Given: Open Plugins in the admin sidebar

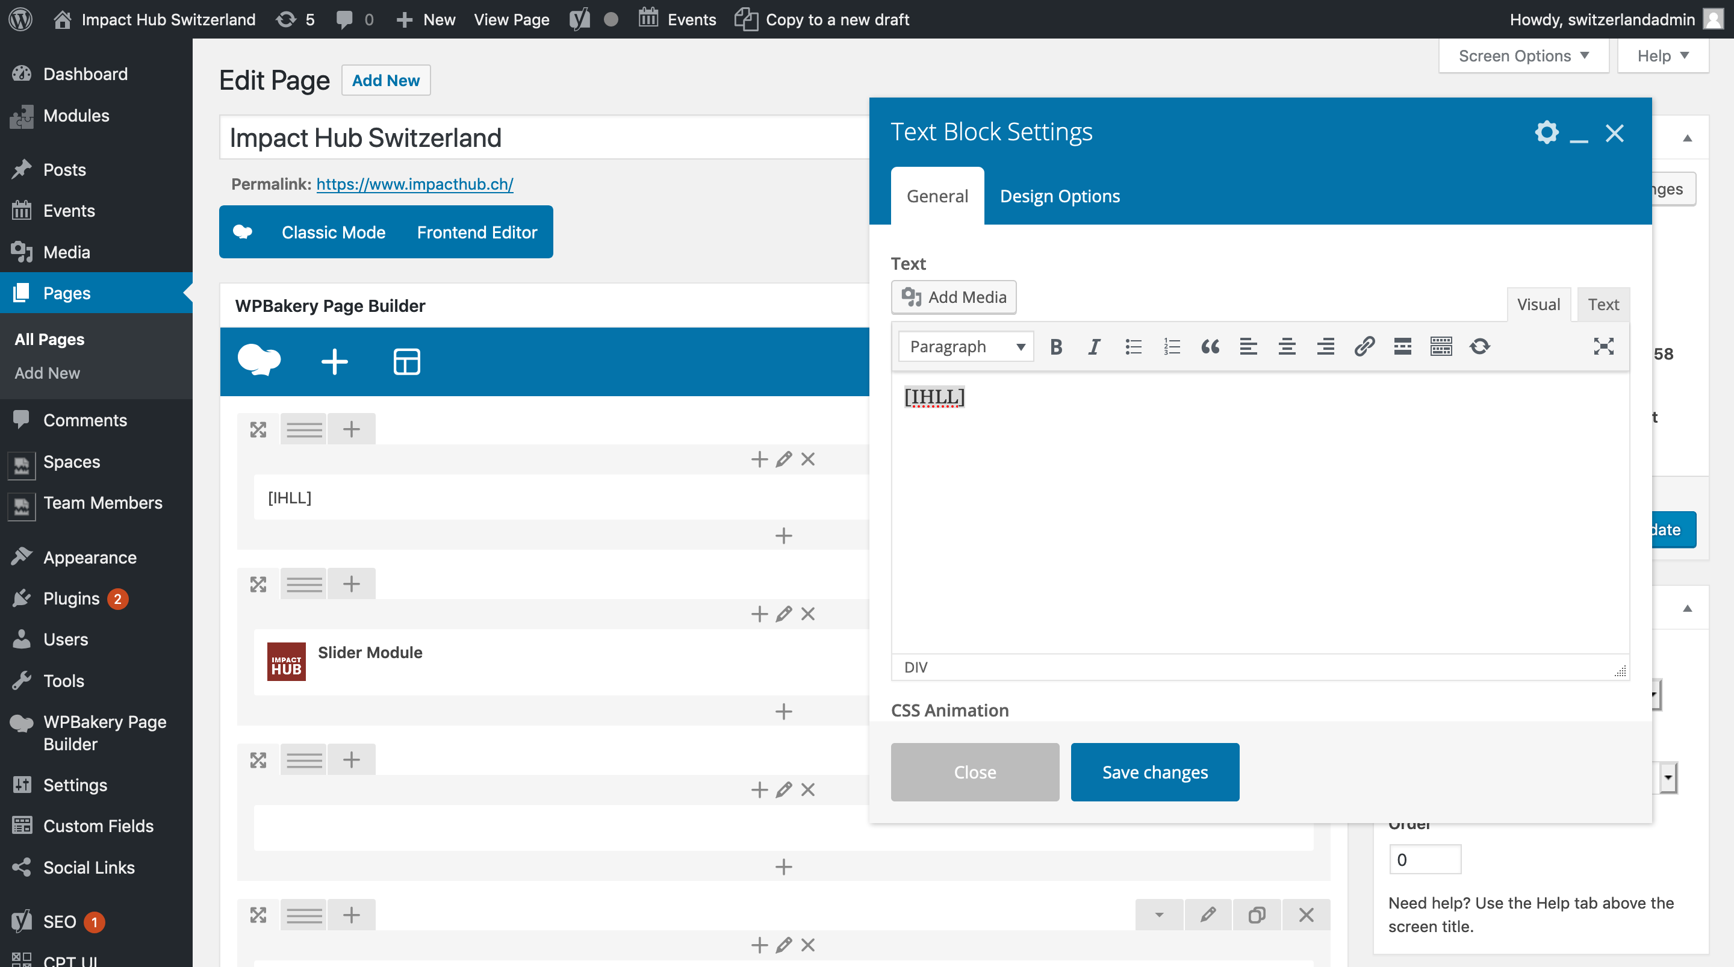Looking at the screenshot, I should tap(70, 598).
